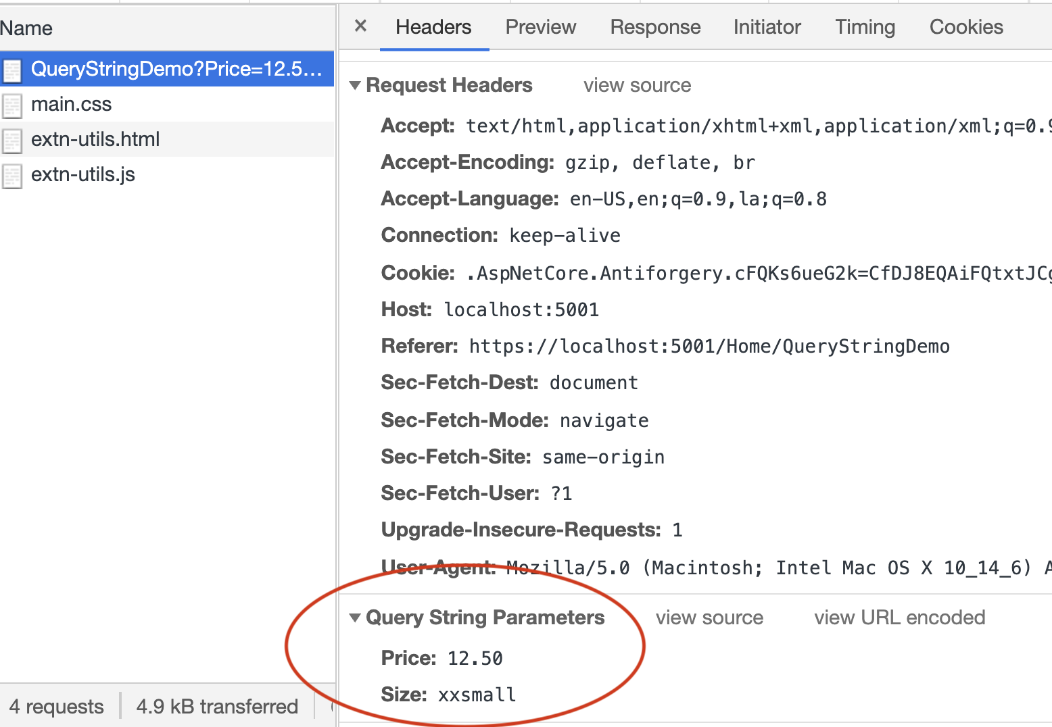Open the Timing tab
1052x727 pixels.
865,27
